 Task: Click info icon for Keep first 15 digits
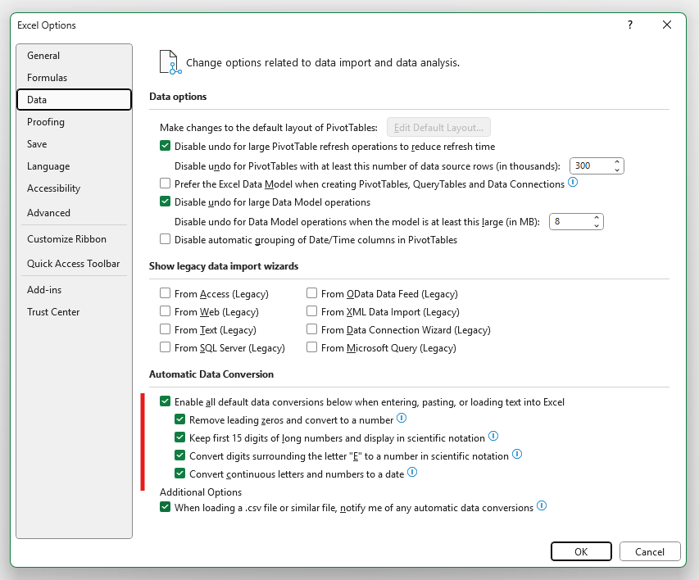pyautogui.click(x=492, y=437)
